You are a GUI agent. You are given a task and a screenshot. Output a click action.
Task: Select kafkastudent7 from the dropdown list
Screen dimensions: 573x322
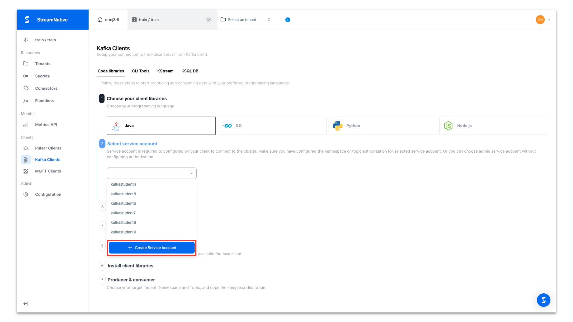click(123, 213)
